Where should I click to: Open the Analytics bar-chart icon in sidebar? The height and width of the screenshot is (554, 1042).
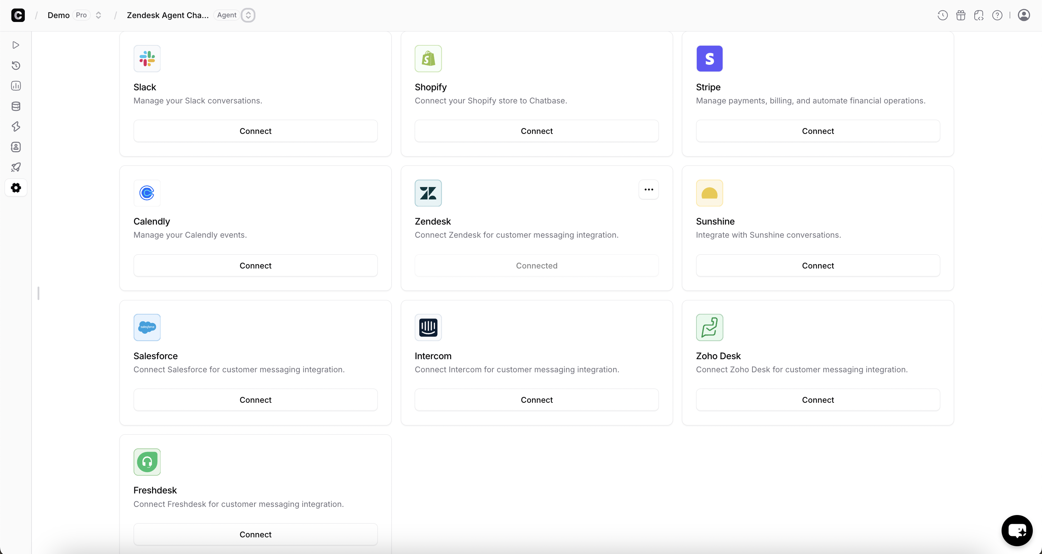(16, 86)
